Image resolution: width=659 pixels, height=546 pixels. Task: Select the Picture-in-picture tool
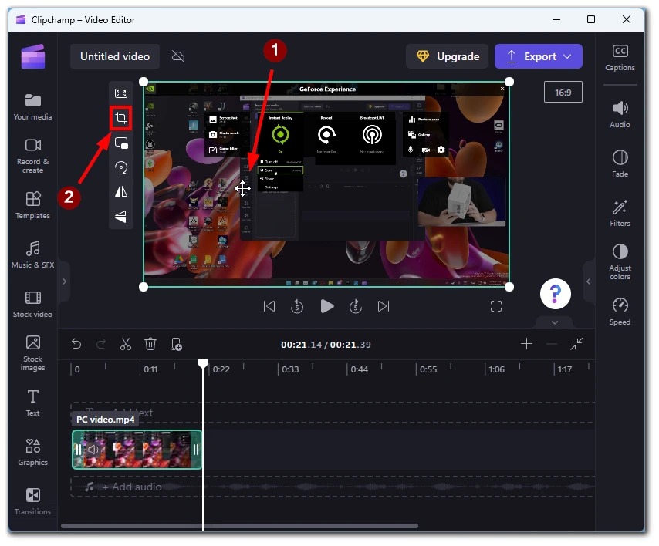coord(121,143)
